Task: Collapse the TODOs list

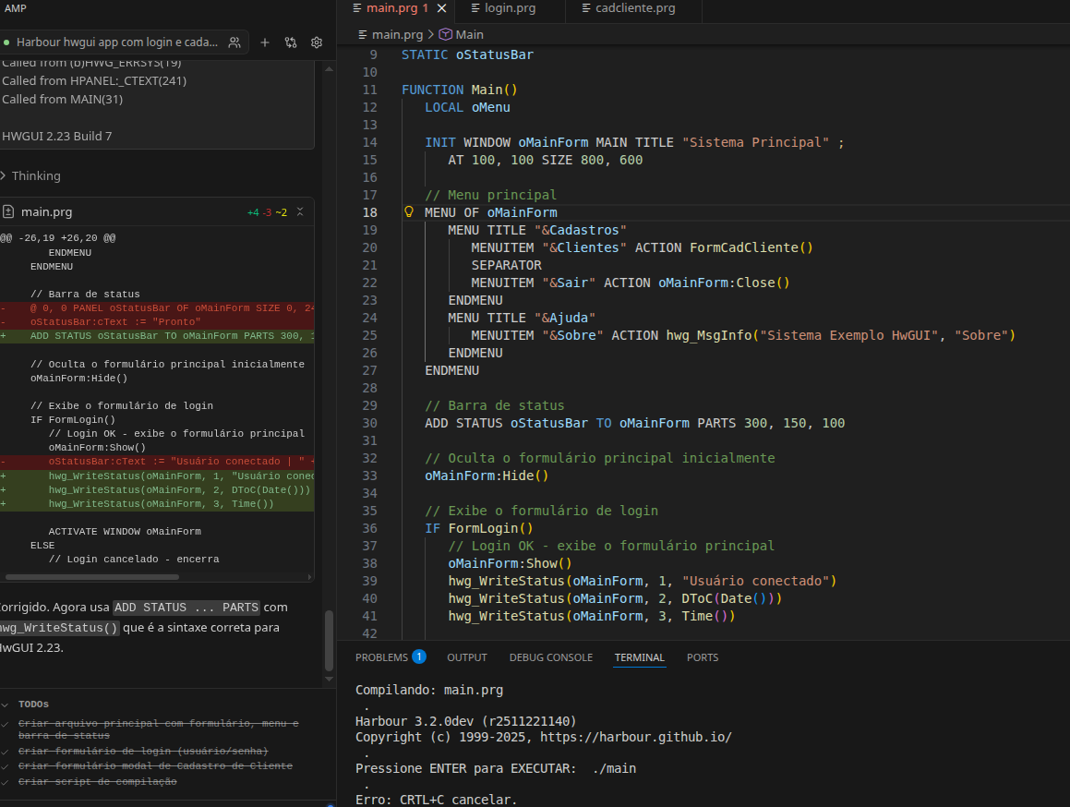Action: 5,704
